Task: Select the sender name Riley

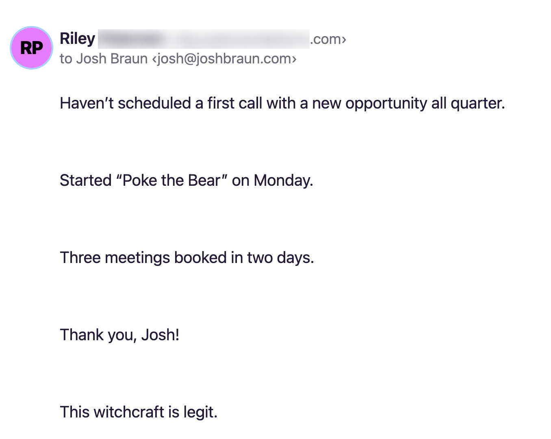Action: click(x=77, y=39)
